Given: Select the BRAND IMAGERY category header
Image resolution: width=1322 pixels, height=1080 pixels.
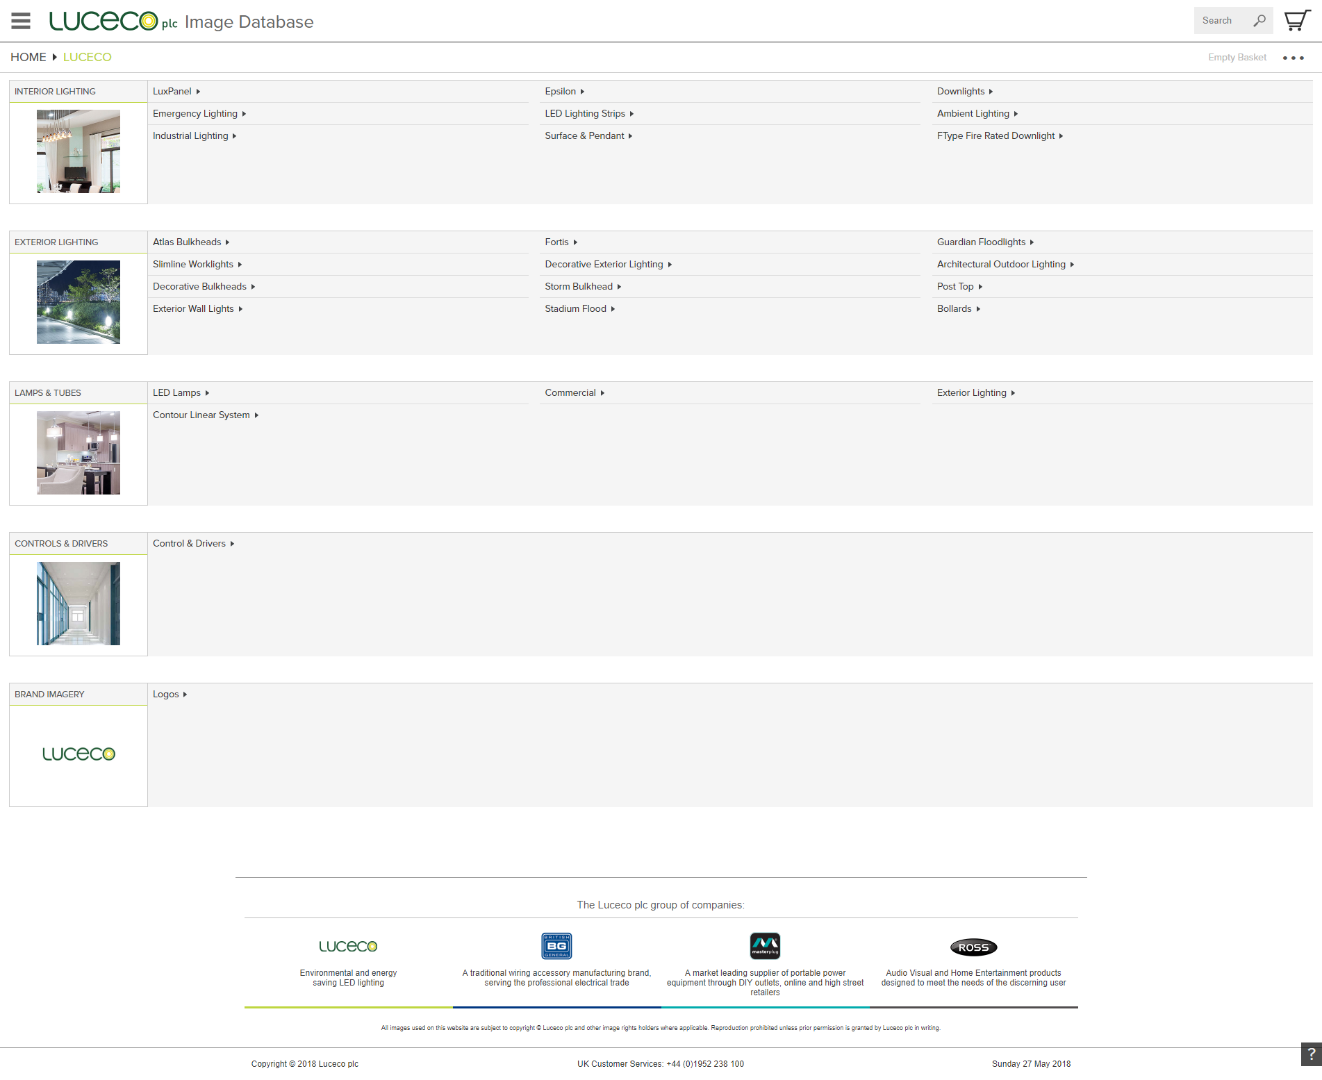Looking at the screenshot, I should 78,695.
